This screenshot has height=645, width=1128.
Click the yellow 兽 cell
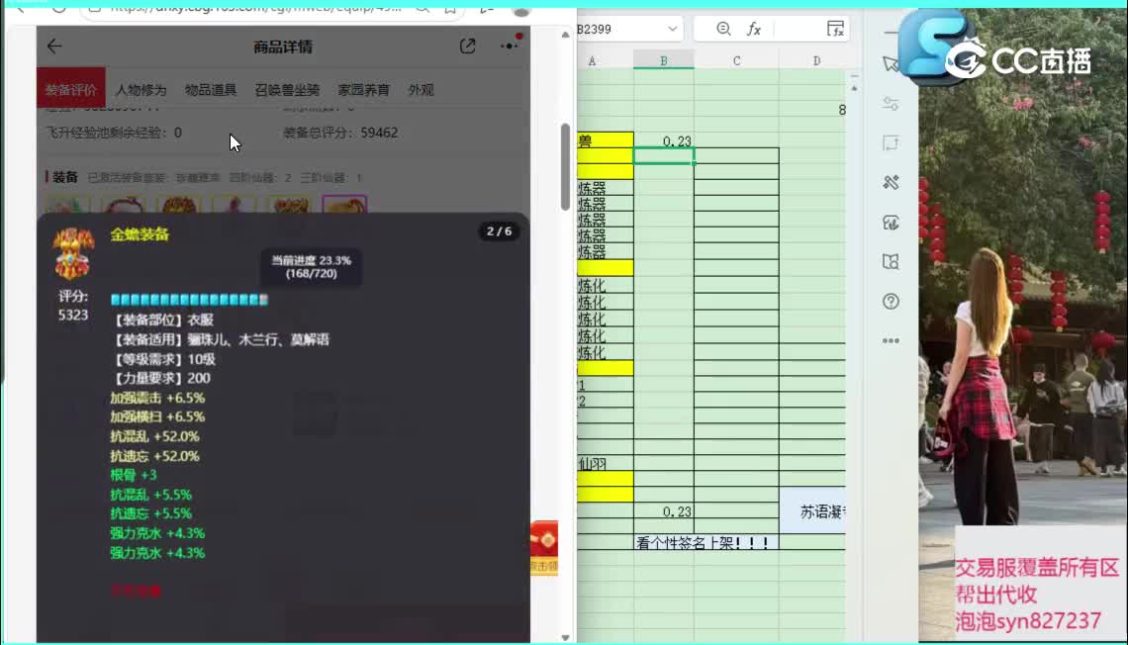click(605, 140)
